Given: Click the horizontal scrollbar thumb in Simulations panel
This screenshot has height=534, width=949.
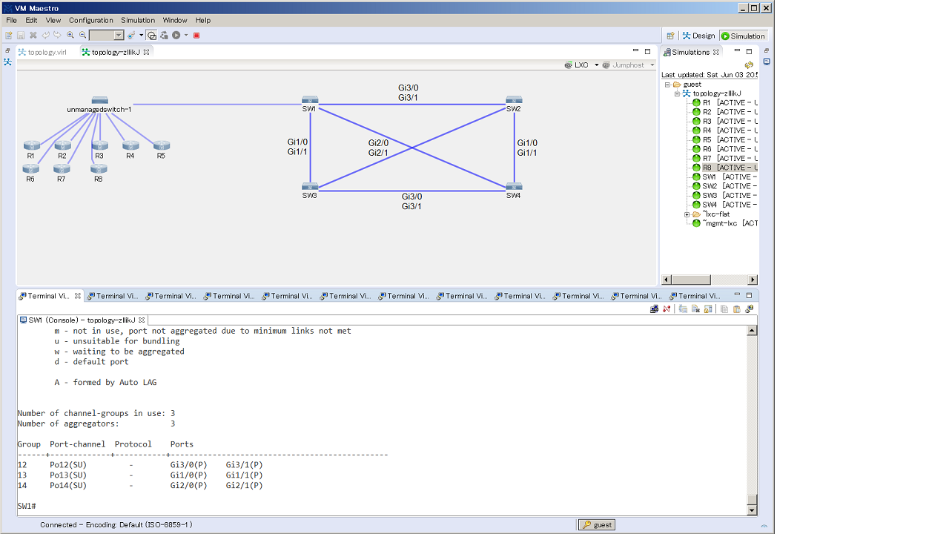Looking at the screenshot, I should tap(690, 280).
